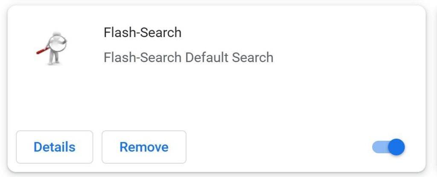Disable the Flash-Search extension toggle
437x177 pixels.
pos(388,147)
